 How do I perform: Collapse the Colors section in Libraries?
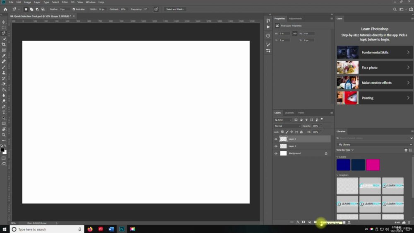[337, 157]
